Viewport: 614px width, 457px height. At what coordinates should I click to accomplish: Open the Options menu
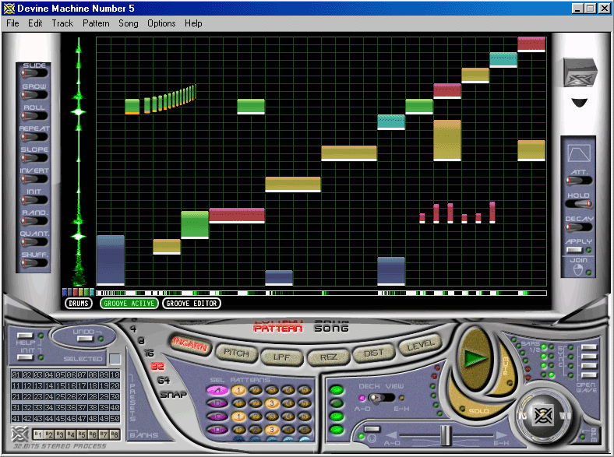[x=161, y=23]
